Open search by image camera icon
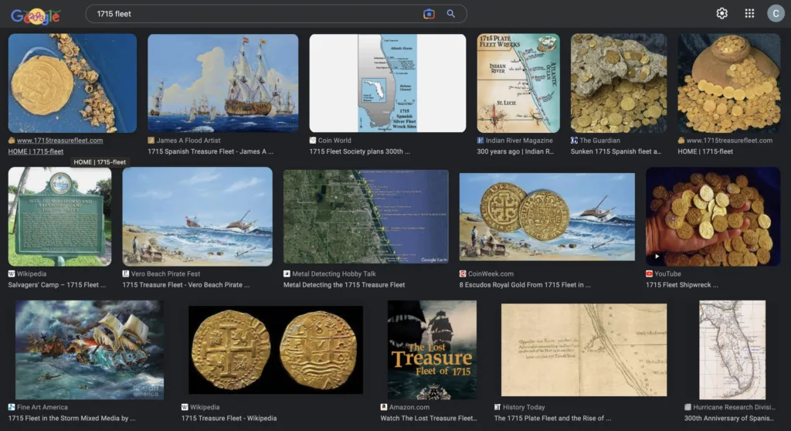Viewport: 791px width, 431px height. pos(429,14)
